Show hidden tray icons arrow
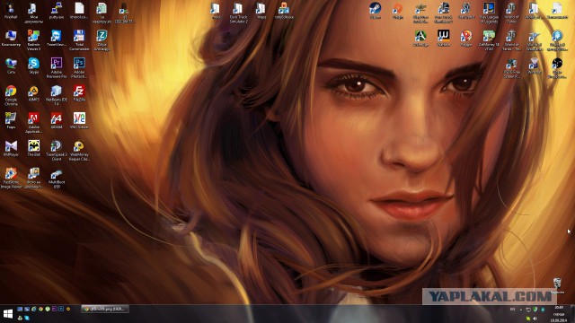 [x=521, y=310]
